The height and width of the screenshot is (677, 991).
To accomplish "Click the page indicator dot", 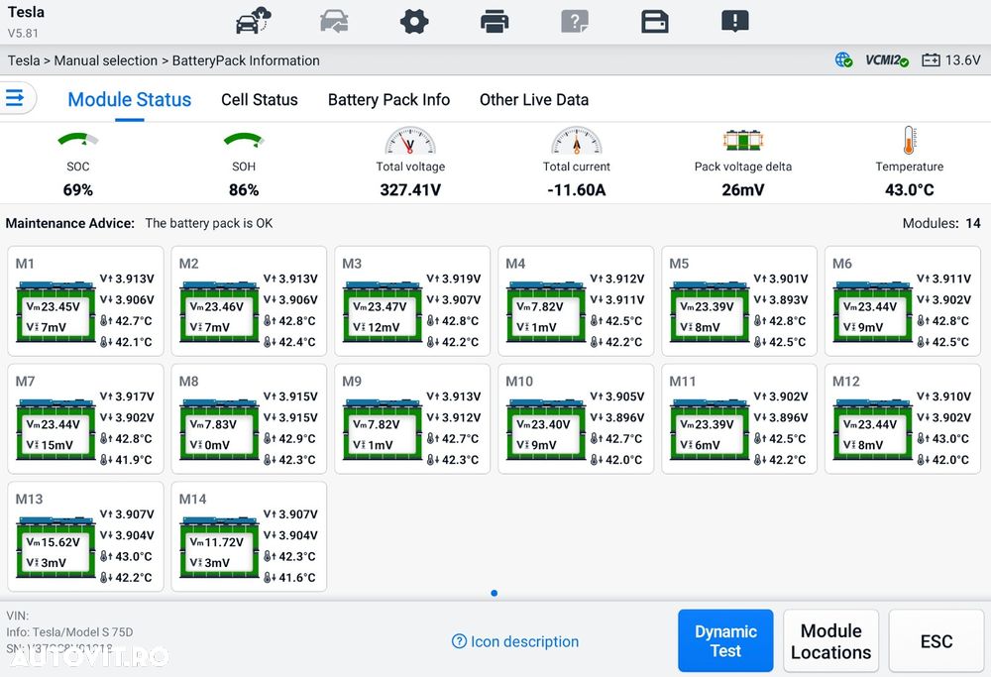I will pos(495,593).
